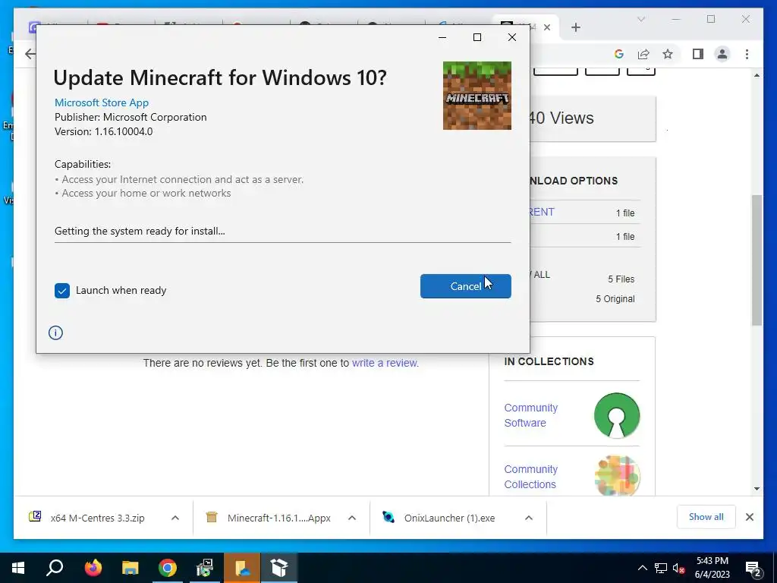Screen dimensions: 777x583
Task: Open a new Chrome tab
Action: (x=575, y=27)
